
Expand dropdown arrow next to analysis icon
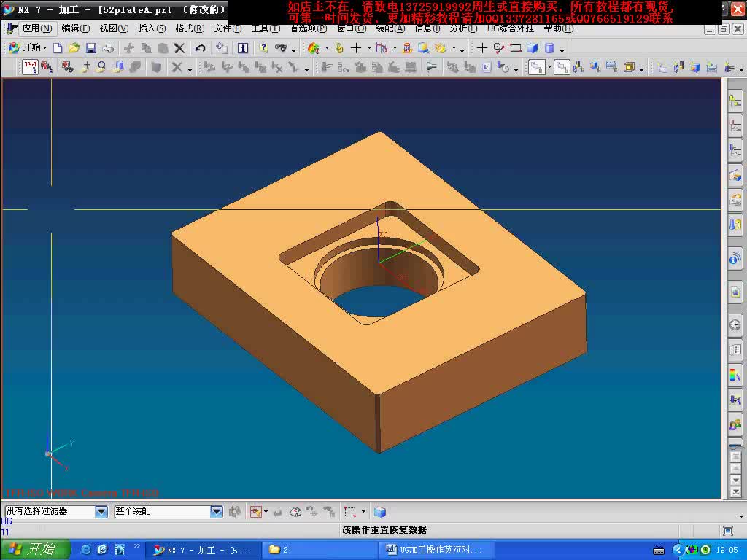(327, 47)
